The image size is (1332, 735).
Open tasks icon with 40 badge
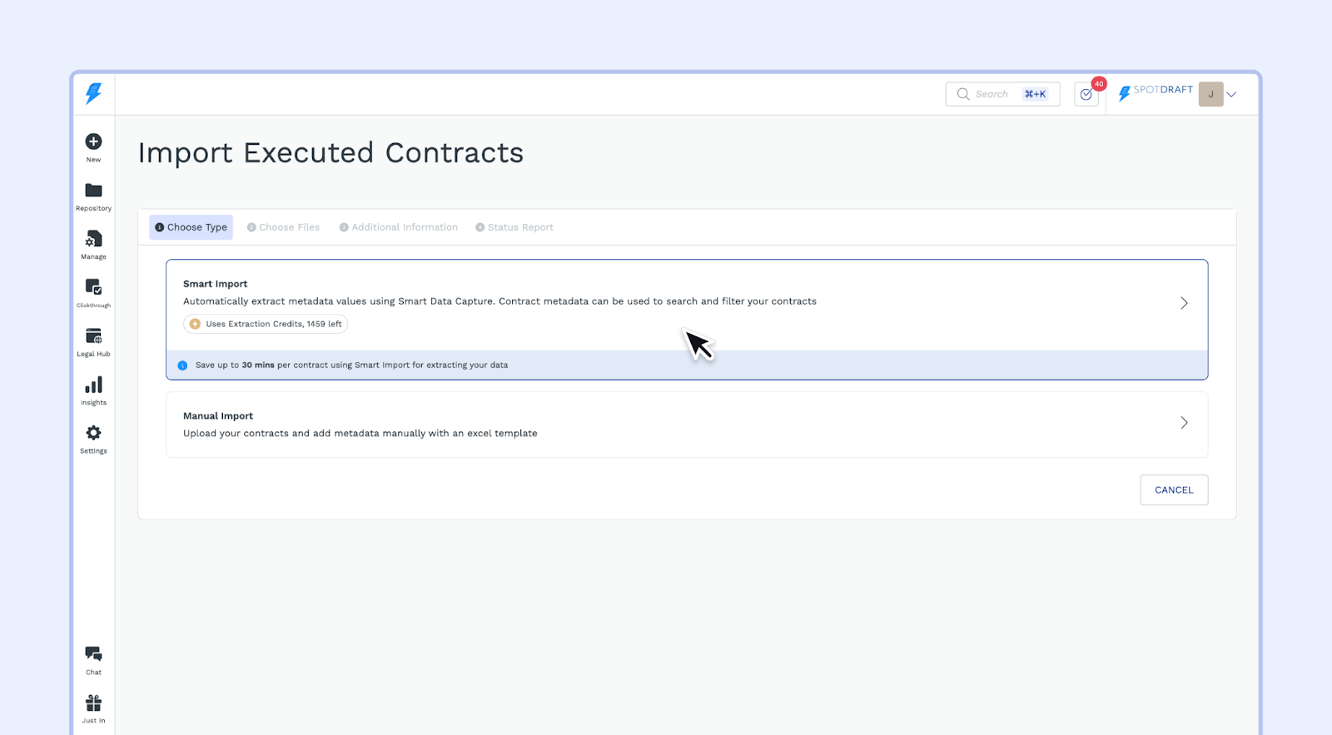[x=1086, y=94]
